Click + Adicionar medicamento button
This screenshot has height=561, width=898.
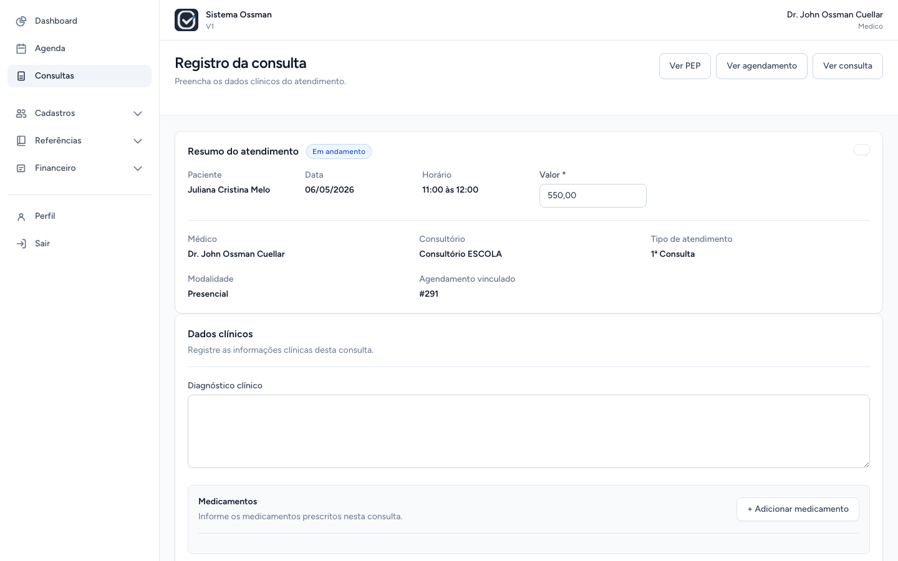[798, 509]
